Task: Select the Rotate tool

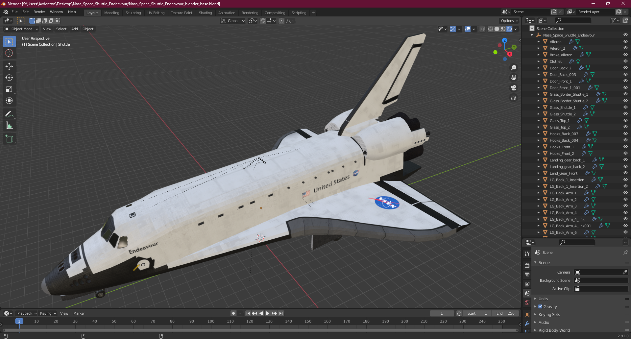Action: click(x=9, y=78)
